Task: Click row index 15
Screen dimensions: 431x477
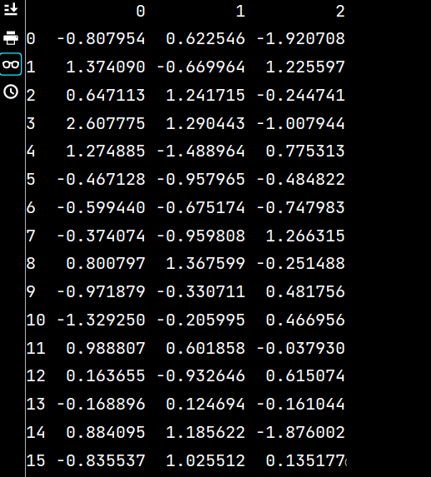Action: pyautogui.click(x=36, y=460)
